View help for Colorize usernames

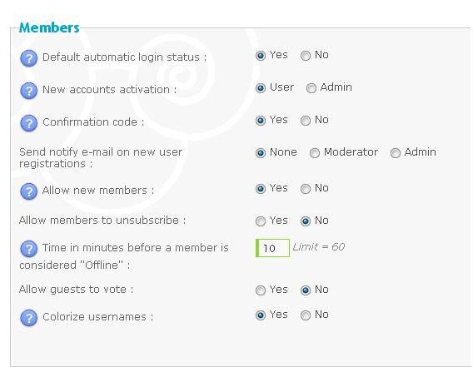point(28,318)
